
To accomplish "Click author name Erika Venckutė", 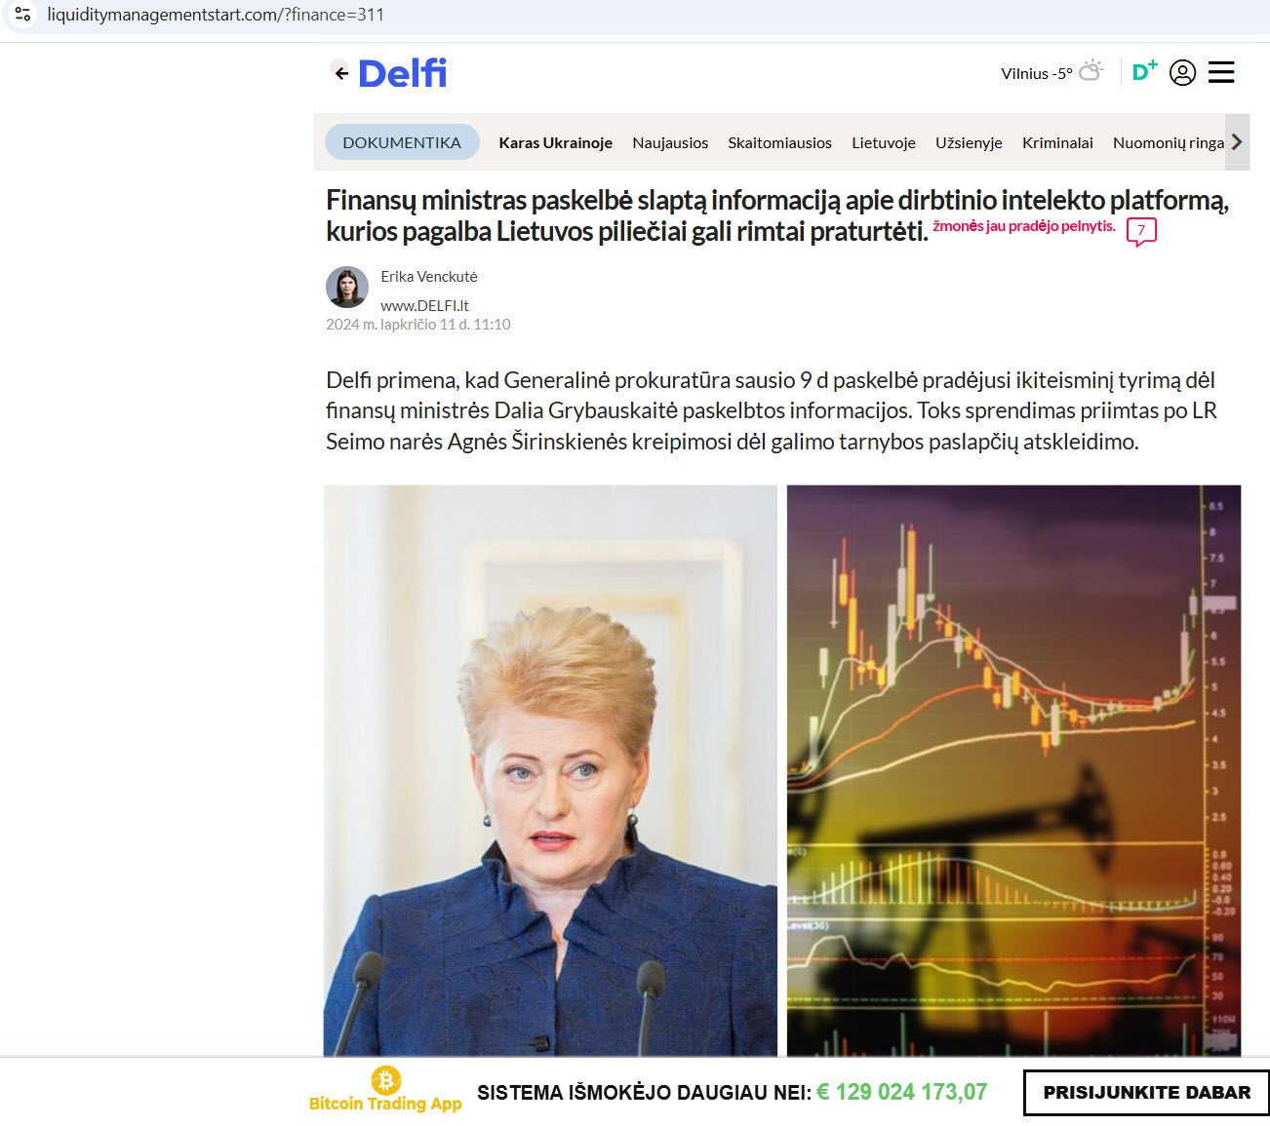I will click(x=429, y=277).
